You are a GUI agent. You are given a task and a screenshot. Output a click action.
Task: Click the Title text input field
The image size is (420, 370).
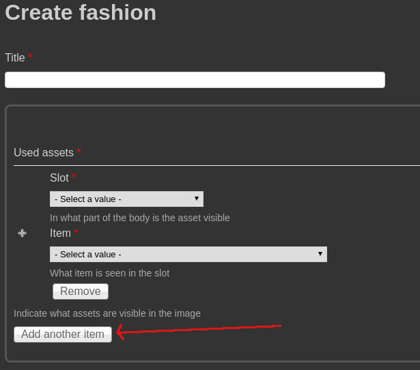coord(195,80)
